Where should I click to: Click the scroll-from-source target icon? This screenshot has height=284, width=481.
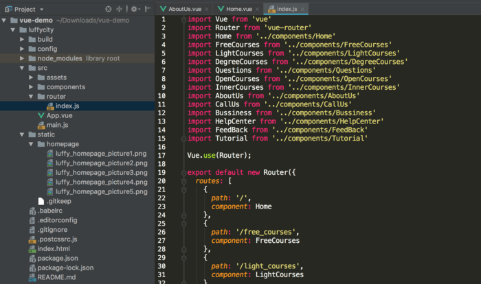coord(109,9)
